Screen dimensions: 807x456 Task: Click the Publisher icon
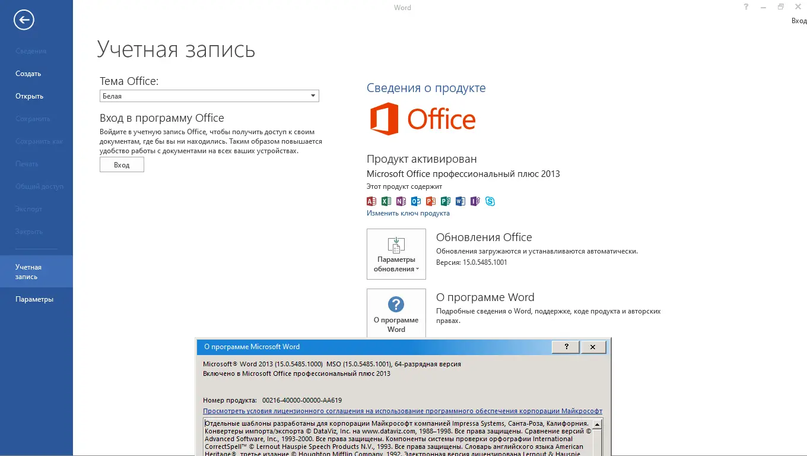point(446,201)
